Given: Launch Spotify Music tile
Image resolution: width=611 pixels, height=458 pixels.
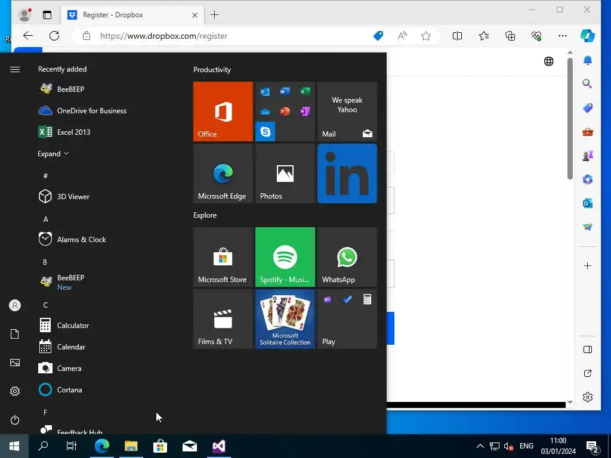Looking at the screenshot, I should 285,257.
